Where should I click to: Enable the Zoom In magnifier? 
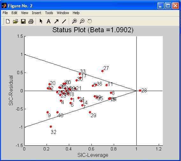tap(74, 21)
